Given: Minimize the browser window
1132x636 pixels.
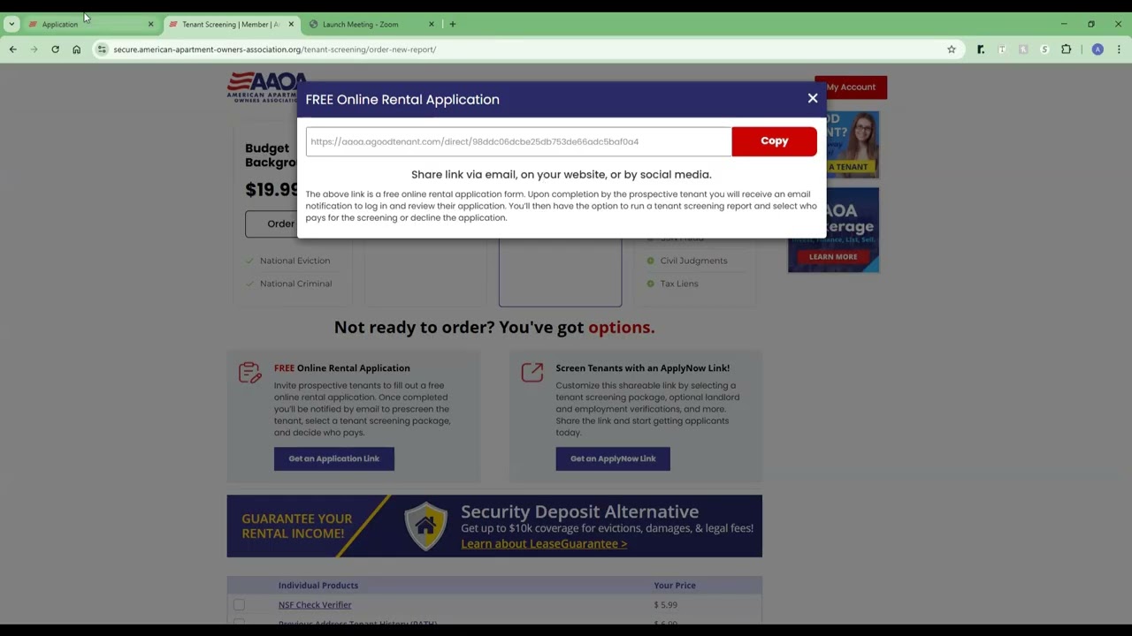Looking at the screenshot, I should [x=1064, y=24].
